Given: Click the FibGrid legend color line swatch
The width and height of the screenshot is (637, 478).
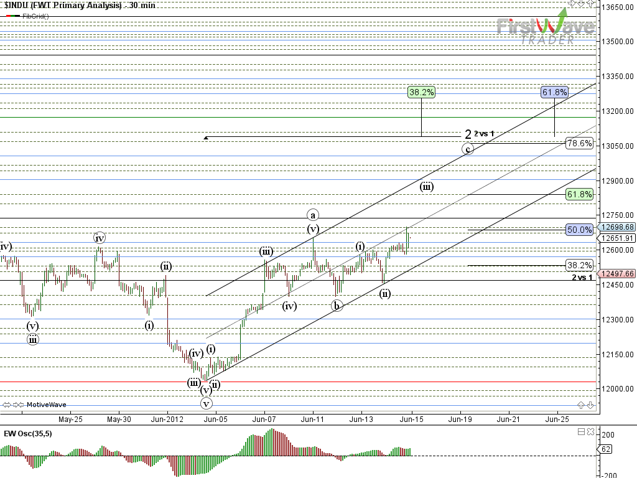Looking at the screenshot, I should [13, 16].
